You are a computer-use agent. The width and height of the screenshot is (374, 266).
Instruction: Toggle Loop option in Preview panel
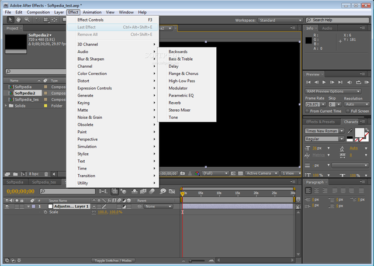tap(358, 82)
